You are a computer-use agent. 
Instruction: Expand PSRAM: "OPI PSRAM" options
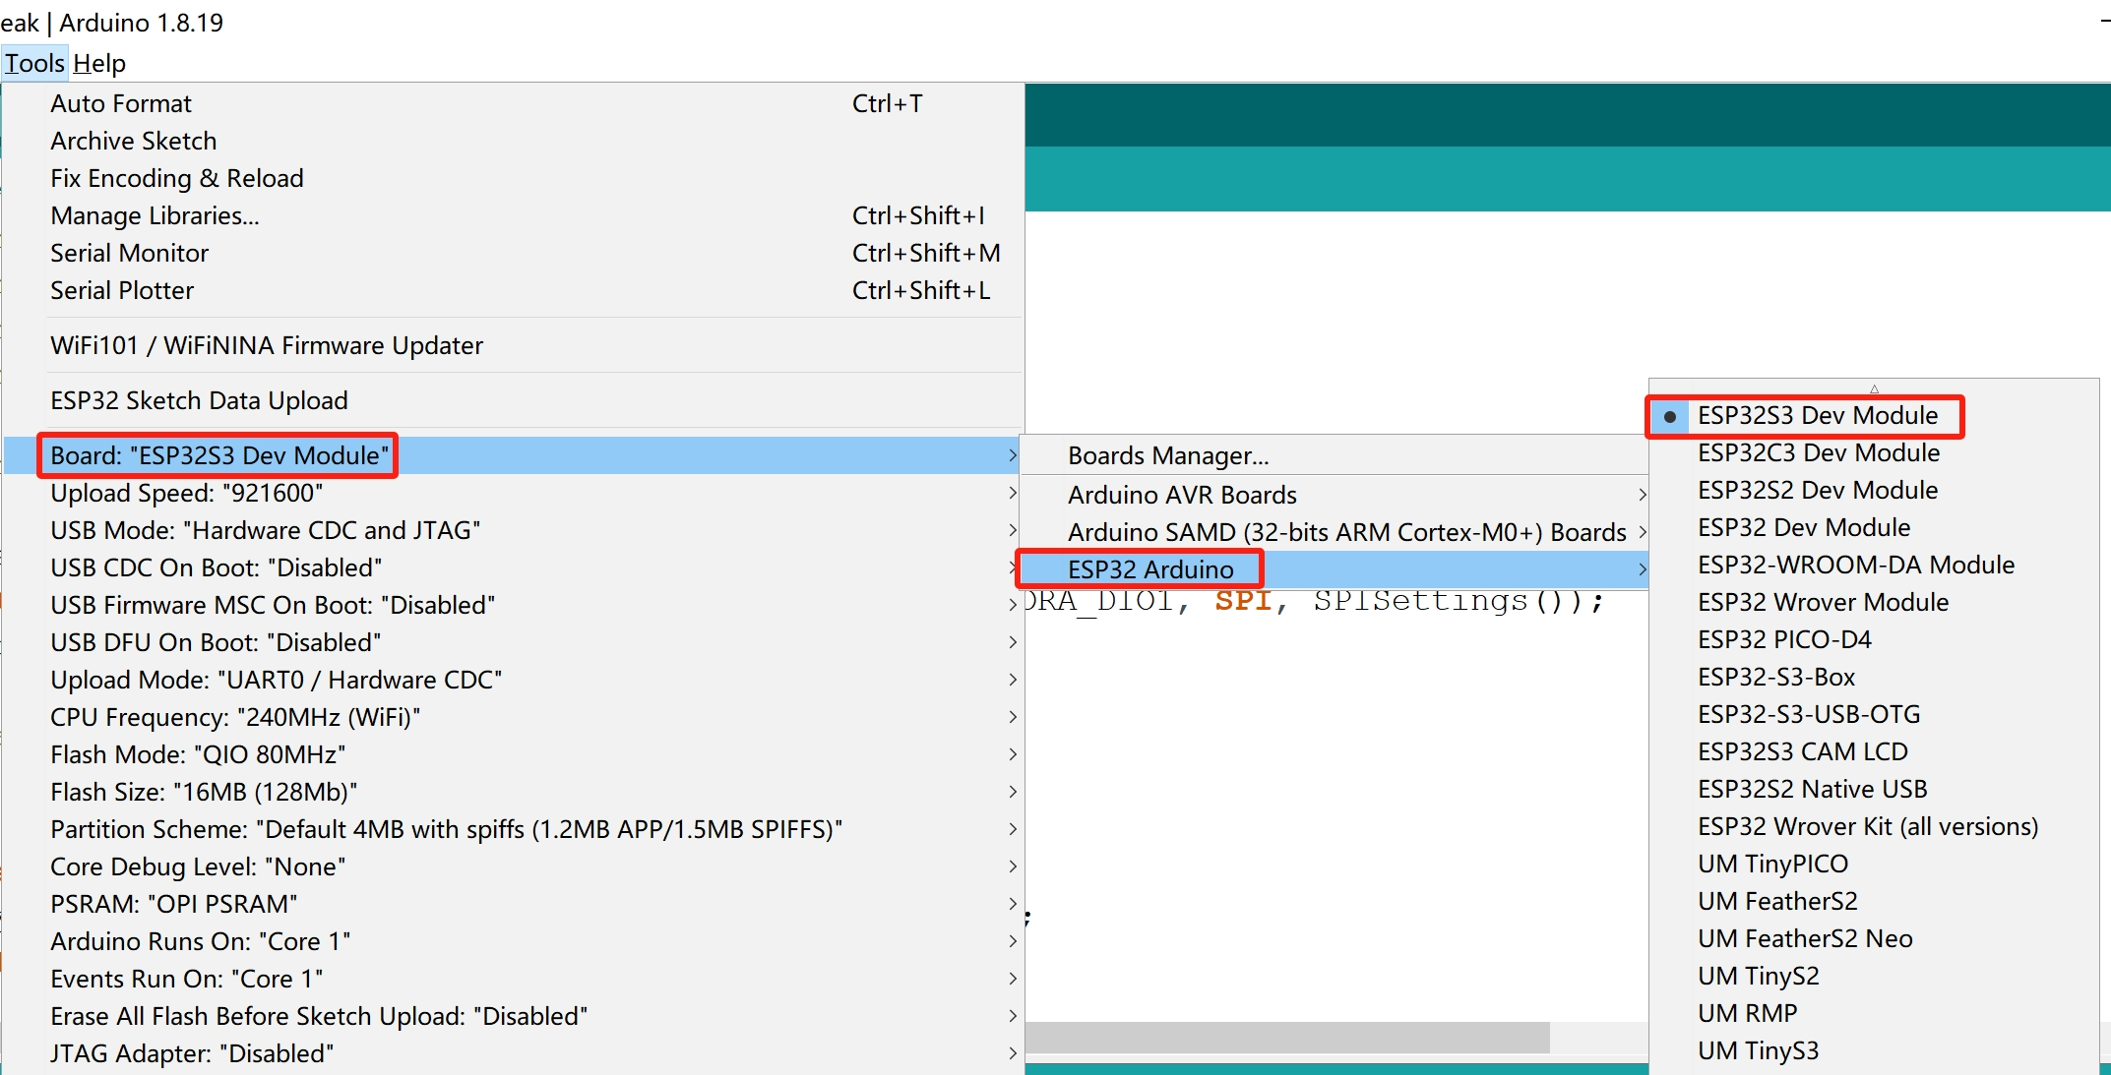[x=512, y=904]
